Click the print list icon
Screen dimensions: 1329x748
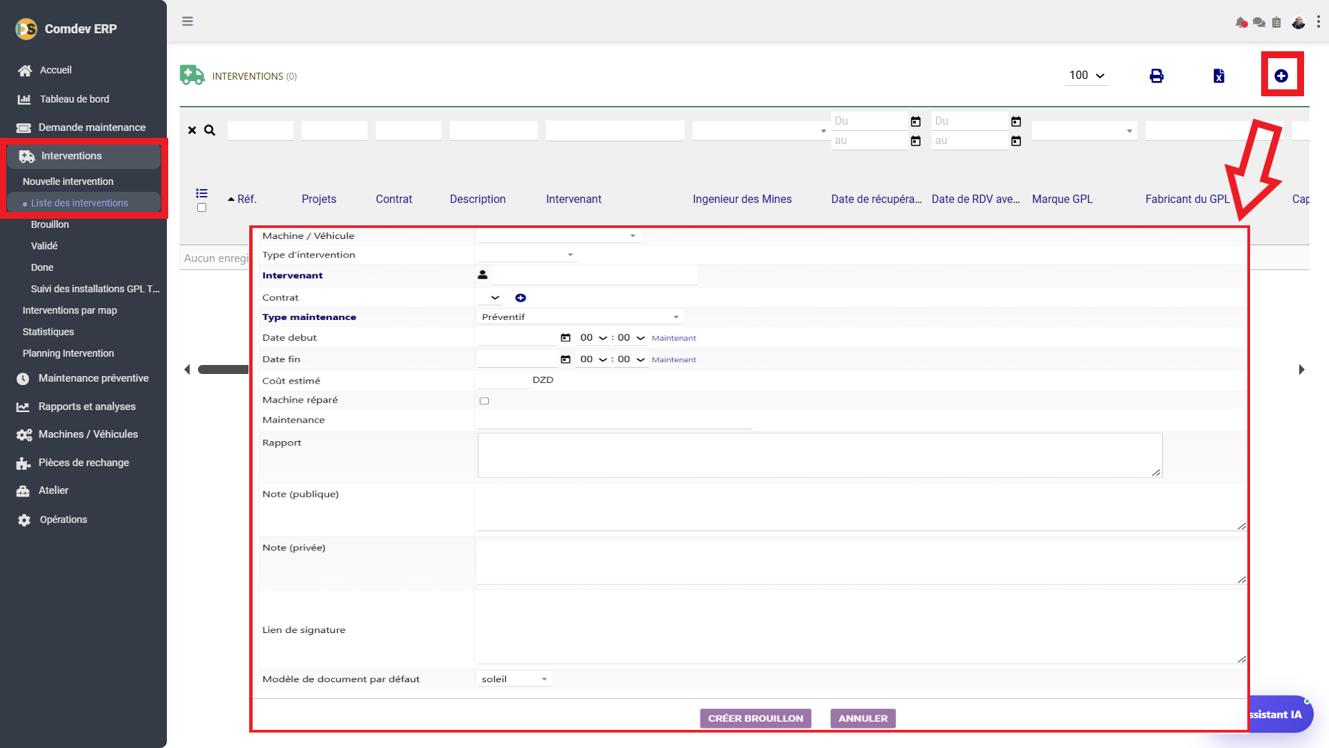click(x=1157, y=75)
